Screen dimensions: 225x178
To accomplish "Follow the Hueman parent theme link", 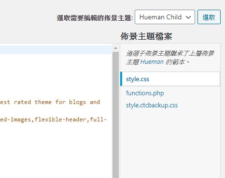I will point(152,62).
